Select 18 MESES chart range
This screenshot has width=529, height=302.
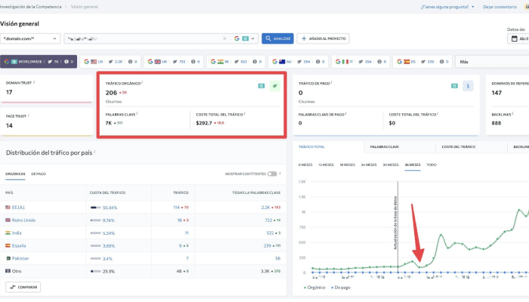(347, 165)
